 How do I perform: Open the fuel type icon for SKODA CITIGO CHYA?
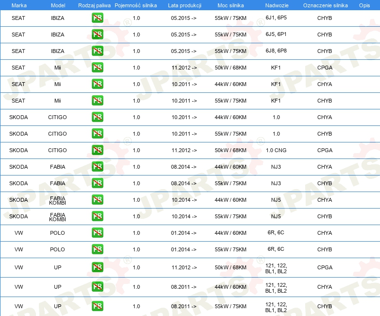click(x=97, y=117)
